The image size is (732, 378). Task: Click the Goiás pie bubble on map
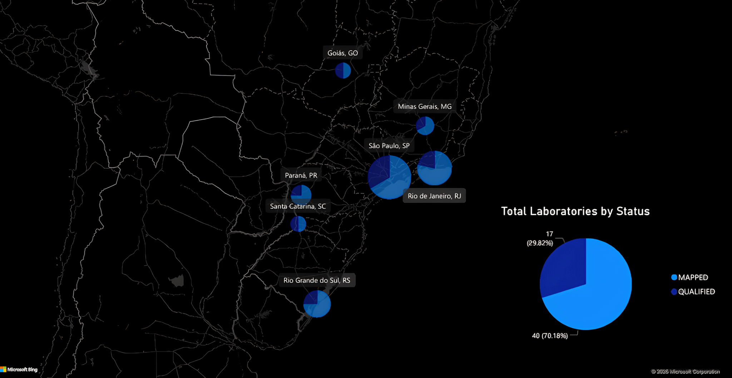click(x=343, y=71)
